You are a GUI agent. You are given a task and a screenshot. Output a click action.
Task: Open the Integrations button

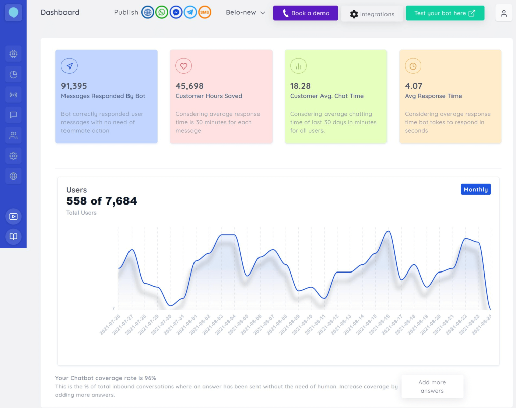pyautogui.click(x=372, y=14)
